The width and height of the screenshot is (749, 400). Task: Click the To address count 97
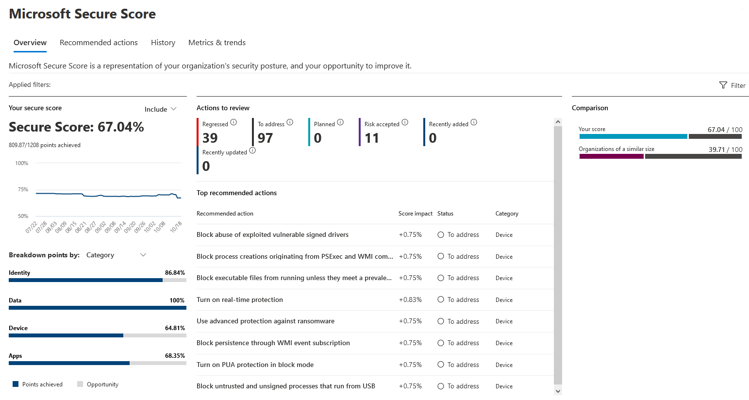pyautogui.click(x=265, y=138)
